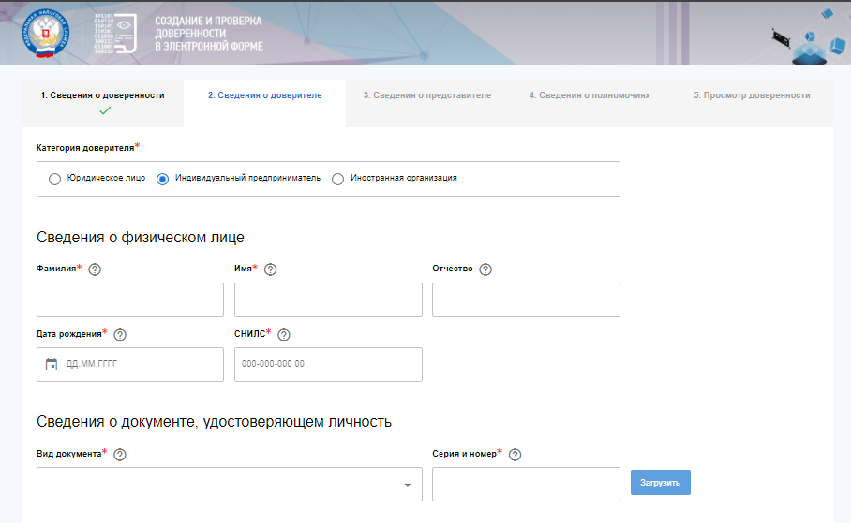
Task: Click the calendar icon in birth date field
Action: 52,364
